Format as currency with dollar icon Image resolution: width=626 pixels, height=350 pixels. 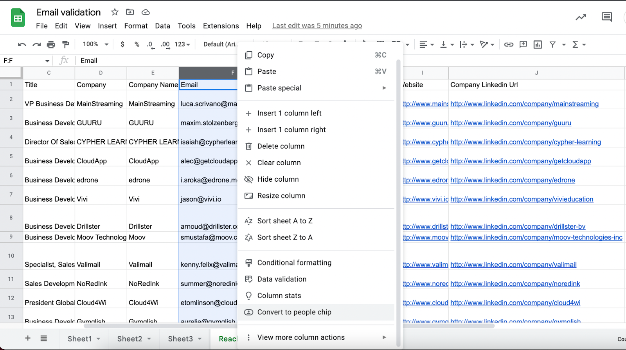tap(122, 44)
